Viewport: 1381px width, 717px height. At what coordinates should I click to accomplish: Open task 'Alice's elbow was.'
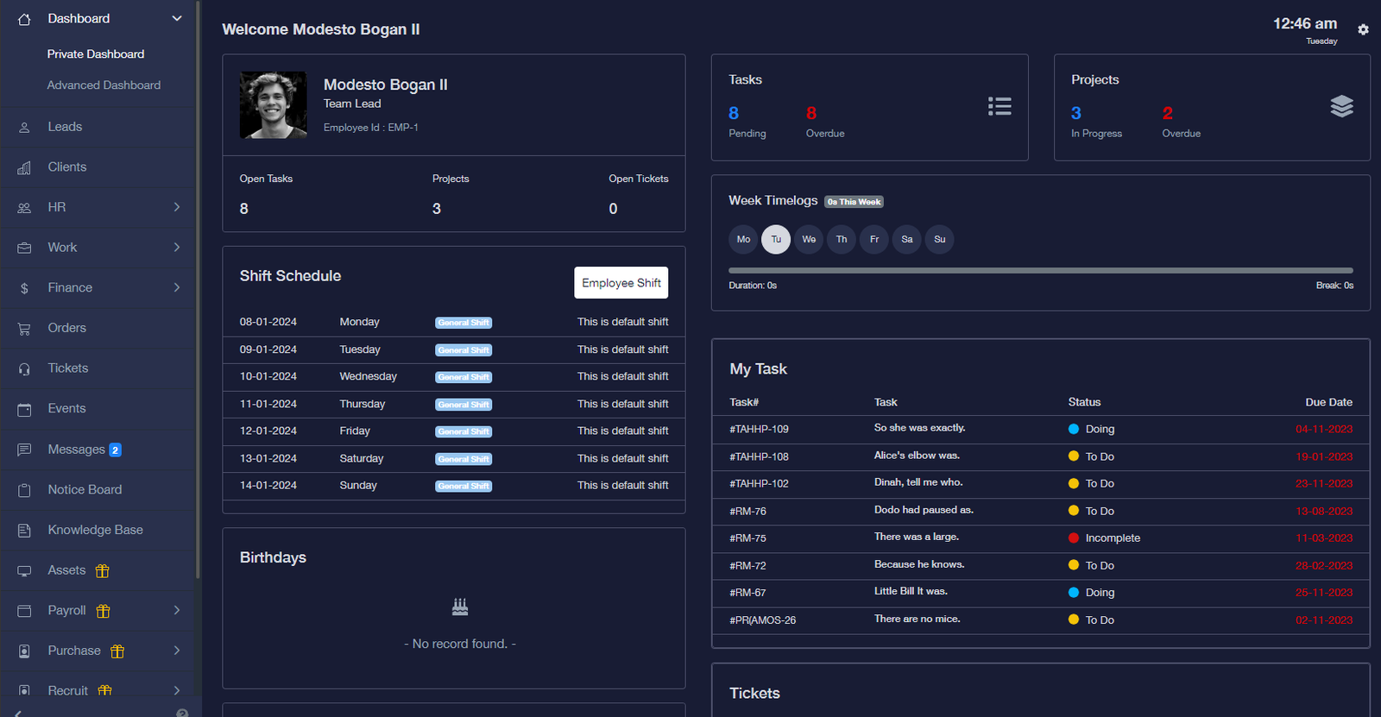pyautogui.click(x=917, y=456)
